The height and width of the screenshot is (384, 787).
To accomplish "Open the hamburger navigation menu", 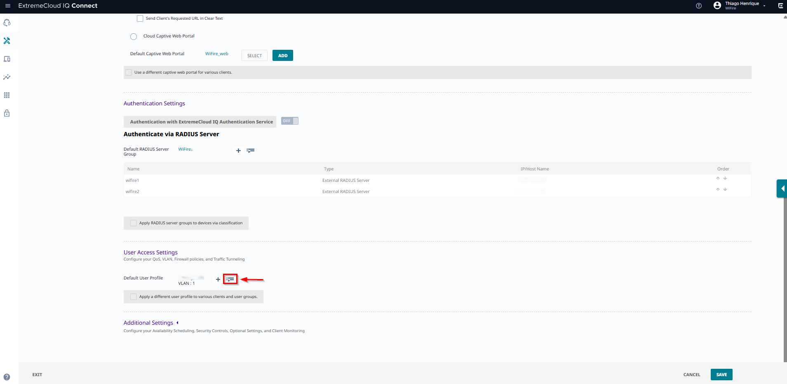I will pos(7,6).
